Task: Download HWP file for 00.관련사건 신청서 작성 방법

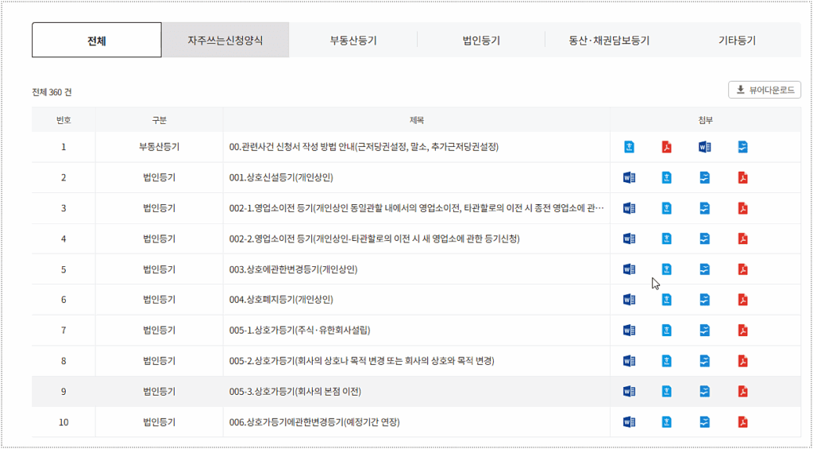Action: pyautogui.click(x=629, y=148)
